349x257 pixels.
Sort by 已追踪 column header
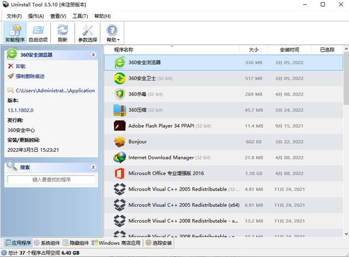pyautogui.click(x=327, y=50)
